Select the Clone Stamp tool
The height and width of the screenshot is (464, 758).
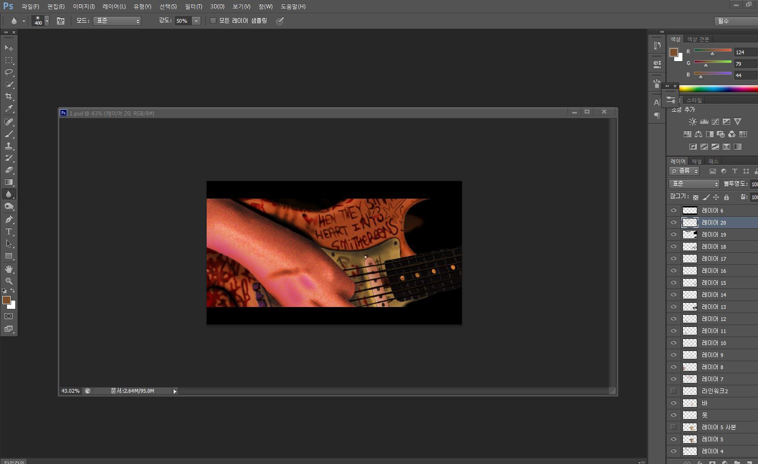click(9, 146)
